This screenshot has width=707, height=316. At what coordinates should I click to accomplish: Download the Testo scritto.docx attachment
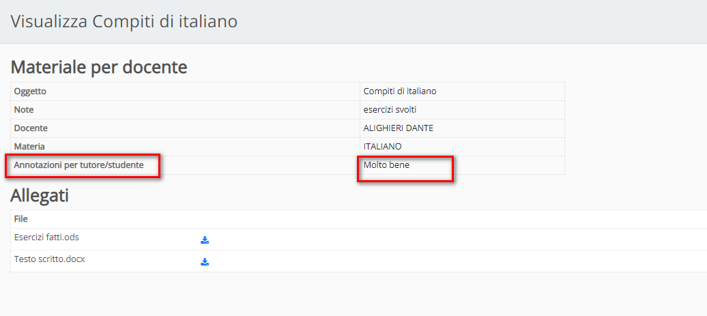click(x=205, y=261)
